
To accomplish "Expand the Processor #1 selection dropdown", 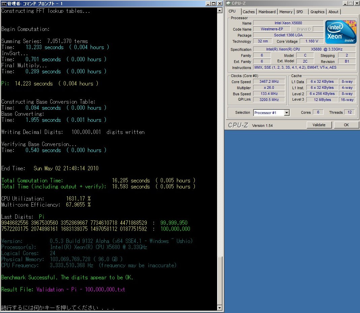I will (x=287, y=113).
